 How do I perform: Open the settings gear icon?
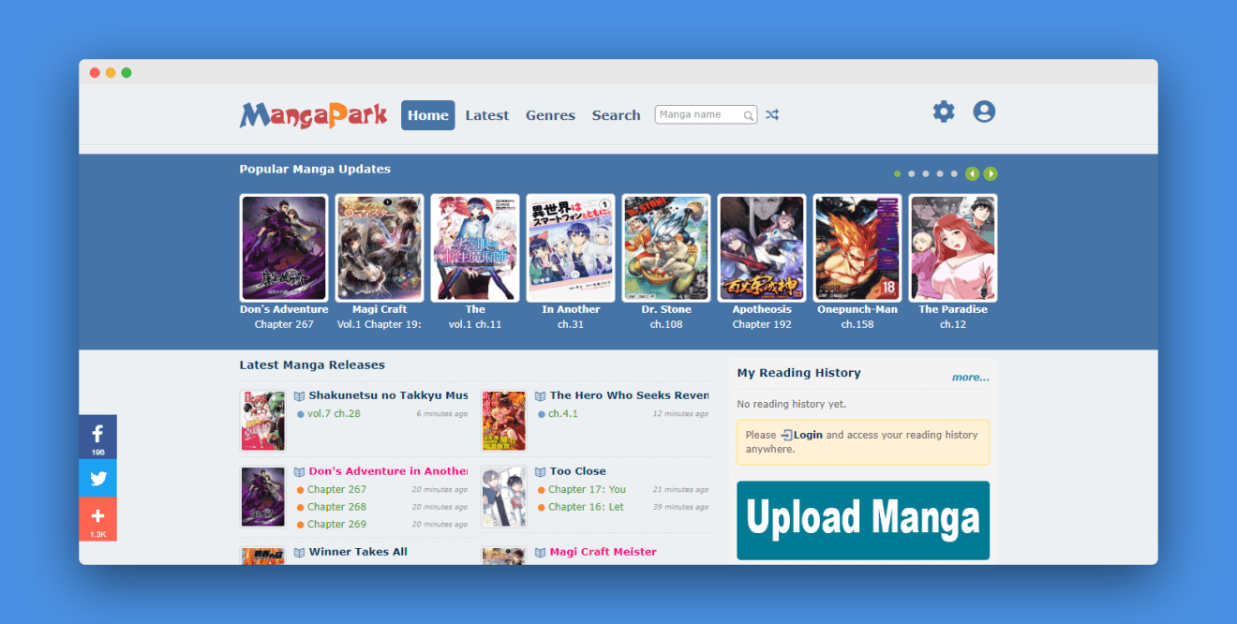pos(943,111)
